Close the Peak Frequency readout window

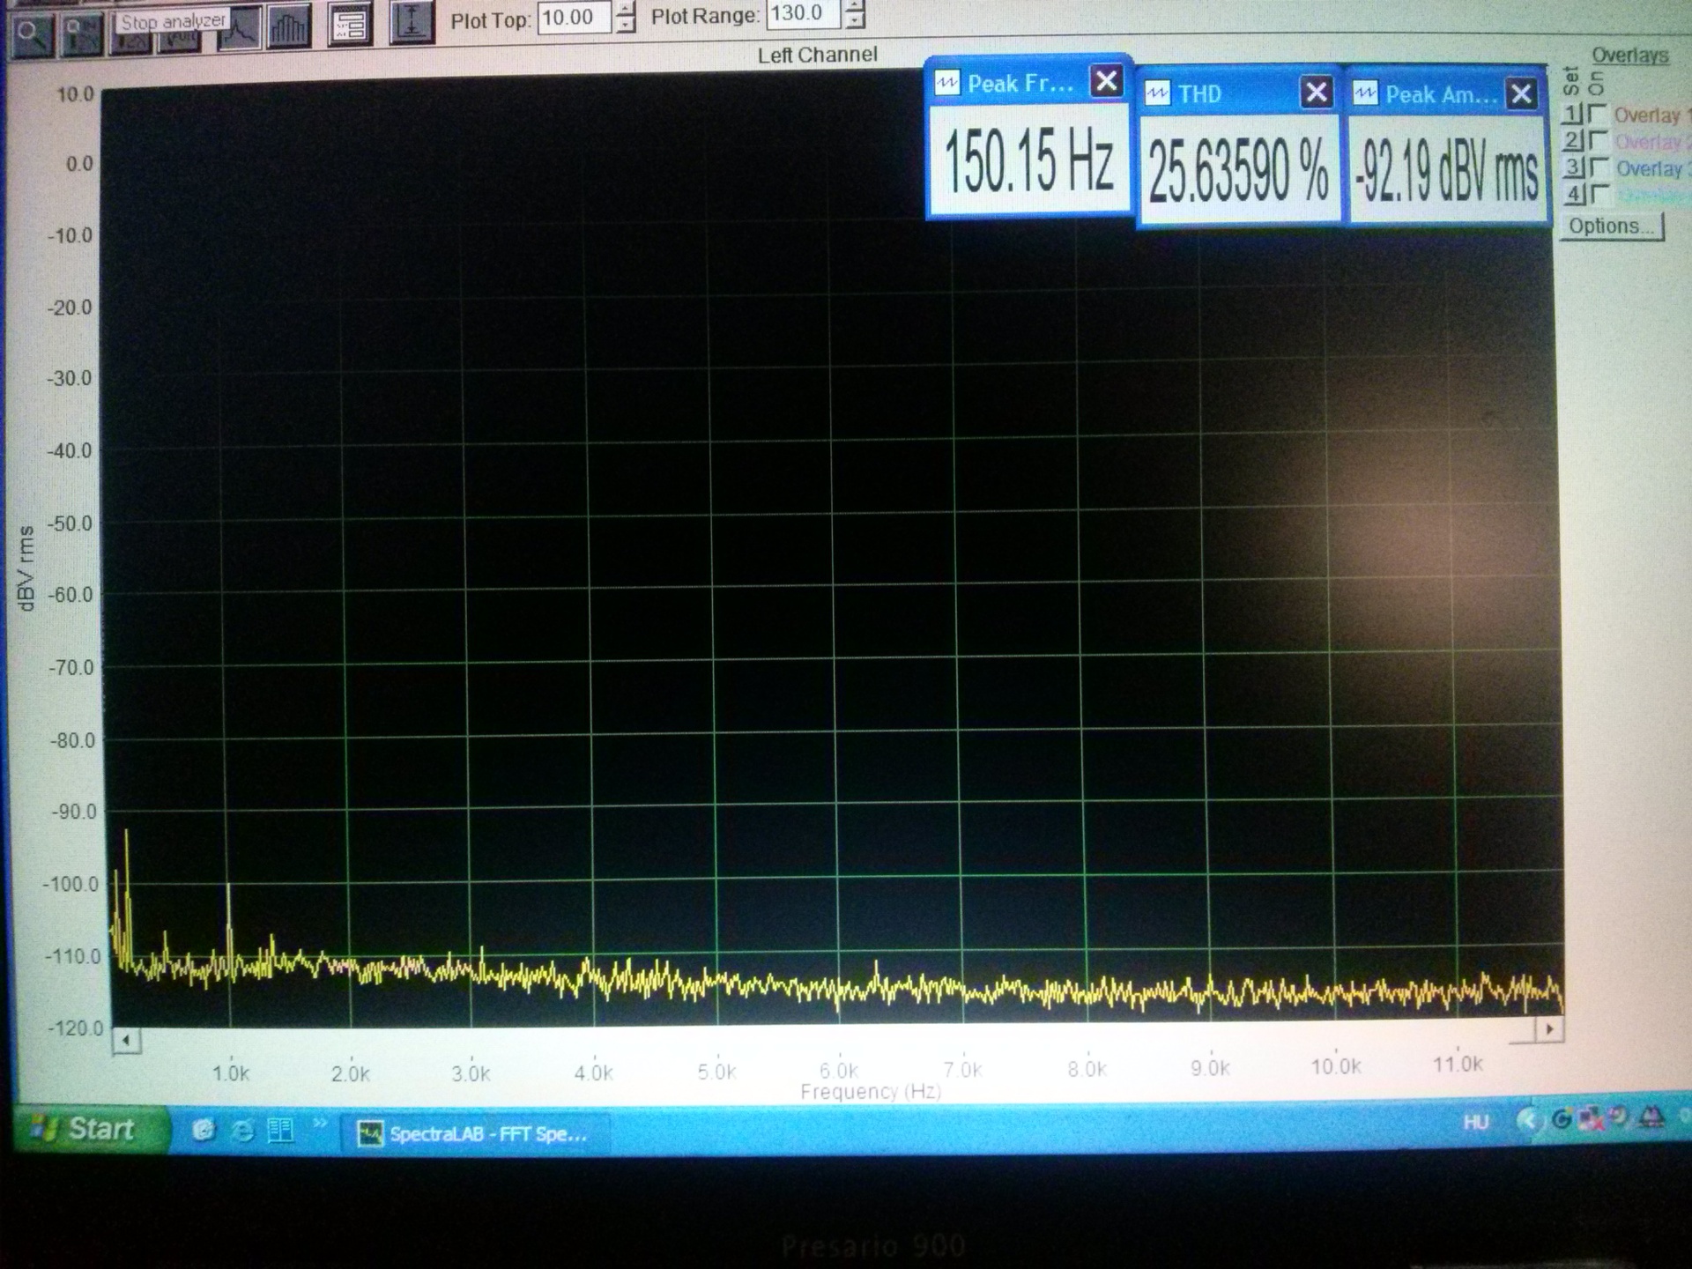(x=1106, y=82)
